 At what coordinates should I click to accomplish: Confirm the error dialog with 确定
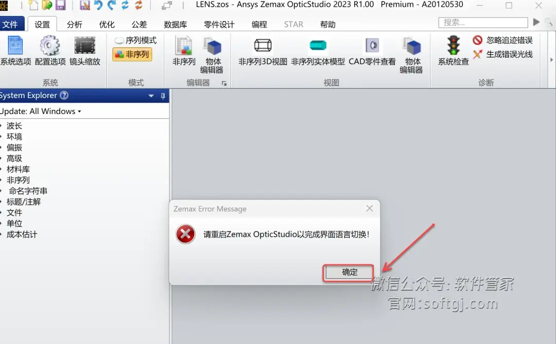coord(349,272)
